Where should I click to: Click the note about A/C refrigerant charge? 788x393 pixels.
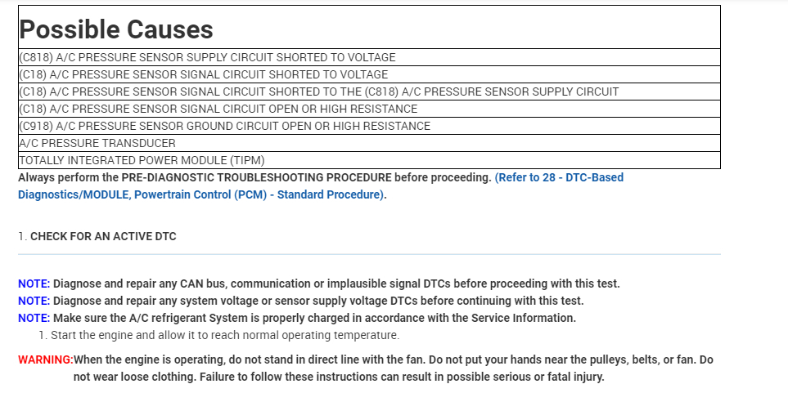314,318
